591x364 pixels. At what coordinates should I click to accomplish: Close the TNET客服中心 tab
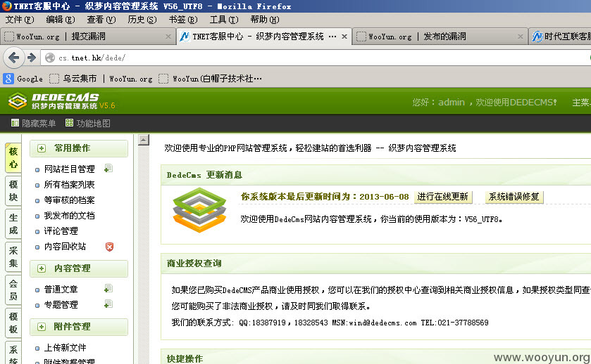pos(344,37)
